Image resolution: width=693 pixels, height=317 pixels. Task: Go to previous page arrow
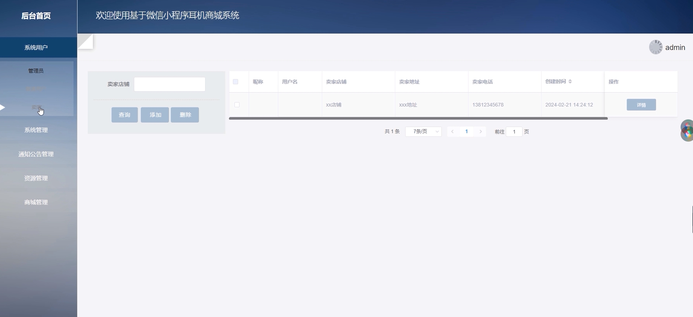[x=453, y=131]
